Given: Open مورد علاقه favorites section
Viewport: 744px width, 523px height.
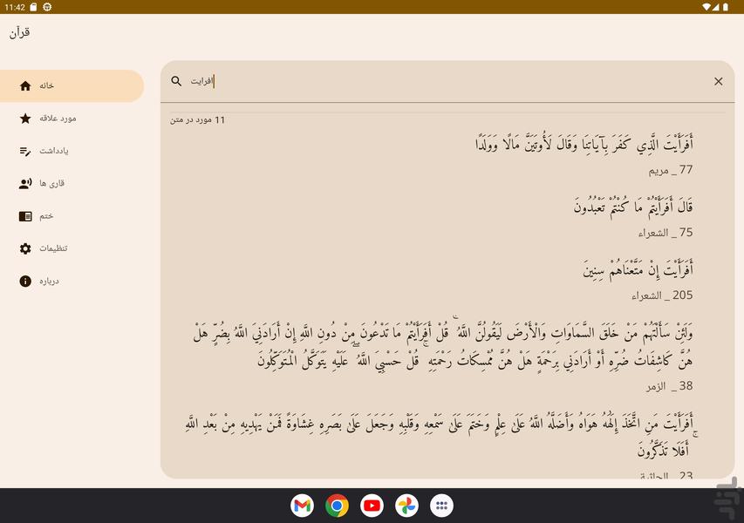Looking at the screenshot, I should pyautogui.click(x=72, y=118).
